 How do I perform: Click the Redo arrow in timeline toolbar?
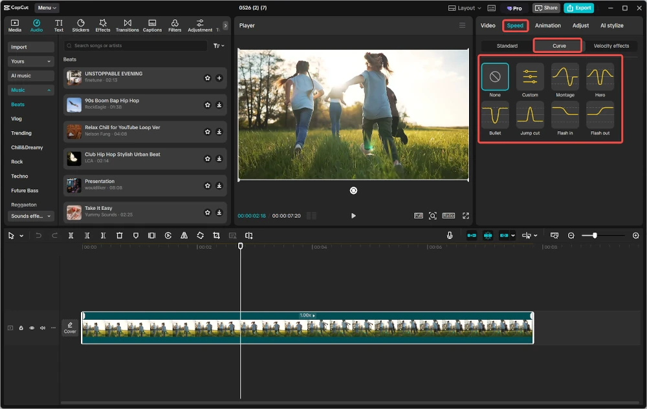[x=54, y=236]
